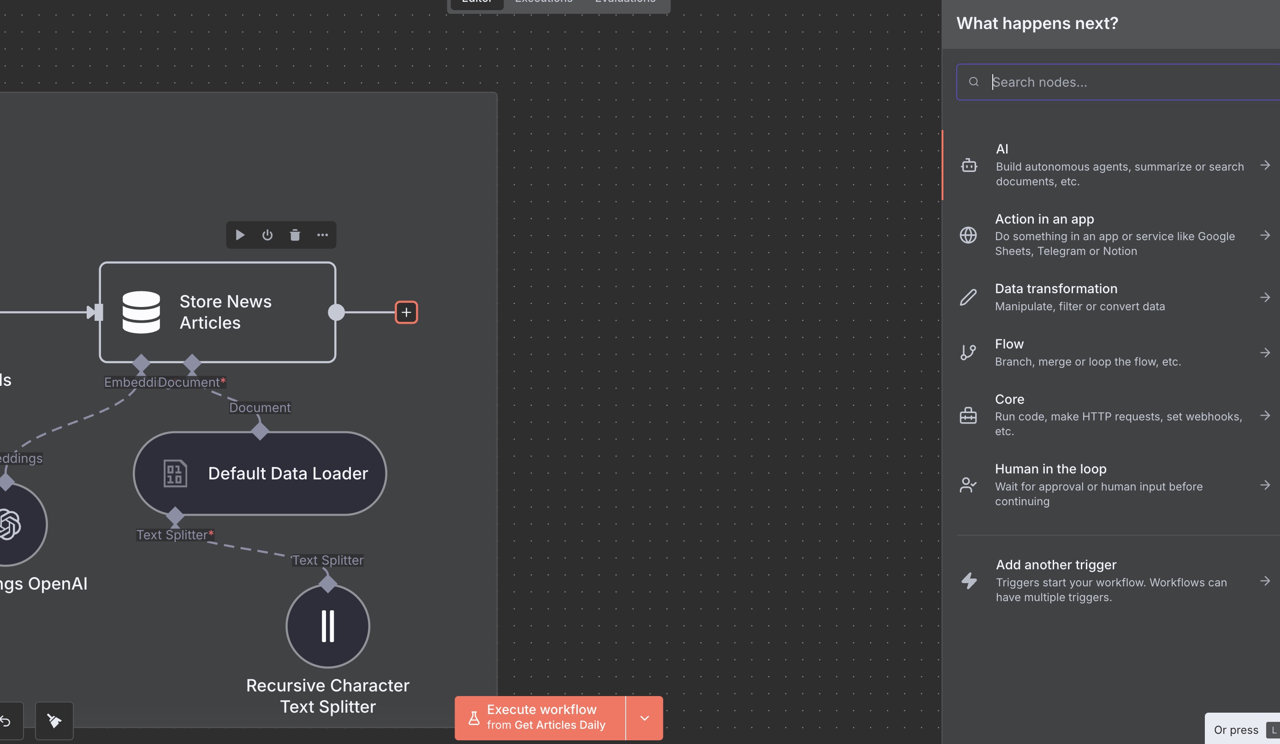This screenshot has width=1280, height=744.
Task: Expand Execute workflow options via chevron
Action: tap(644, 718)
